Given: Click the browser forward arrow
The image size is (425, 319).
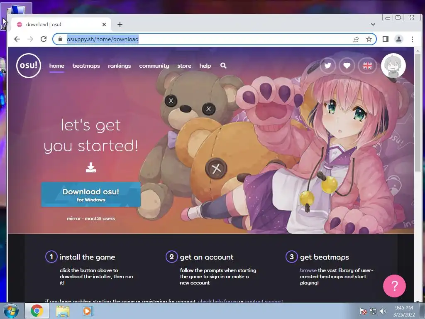Looking at the screenshot, I should click(30, 39).
